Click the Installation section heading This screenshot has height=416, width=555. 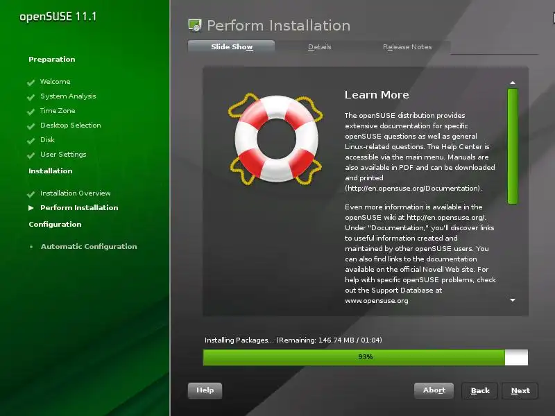tap(50, 171)
